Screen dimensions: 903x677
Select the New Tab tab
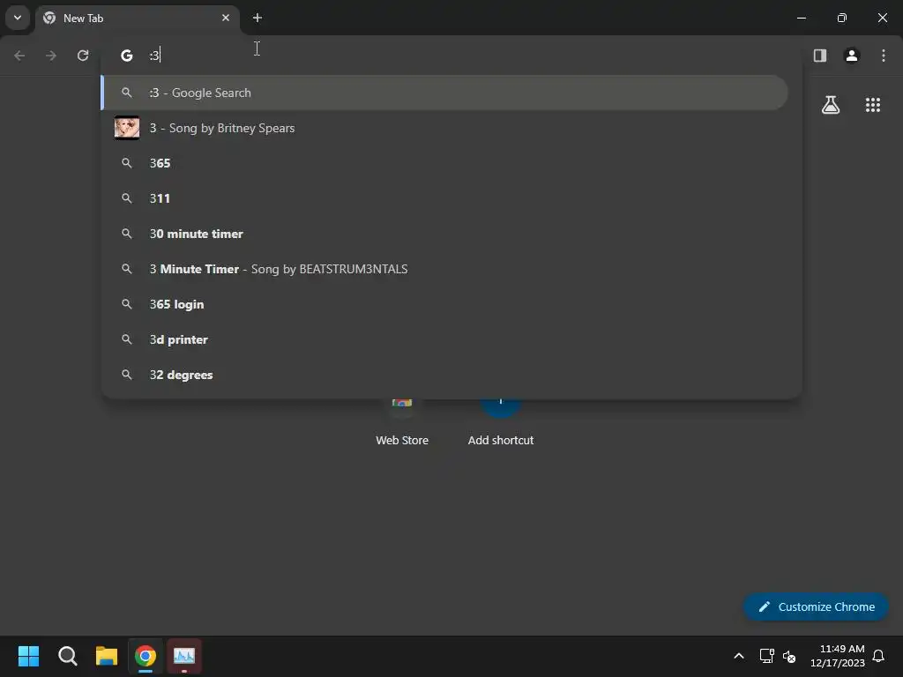click(137, 18)
